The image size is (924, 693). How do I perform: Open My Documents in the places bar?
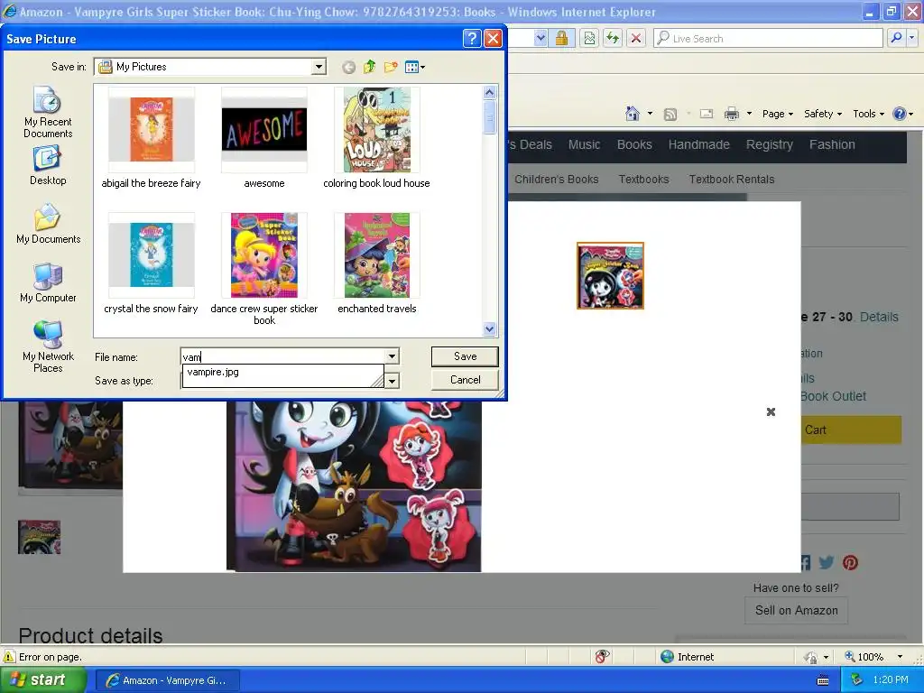[48, 224]
